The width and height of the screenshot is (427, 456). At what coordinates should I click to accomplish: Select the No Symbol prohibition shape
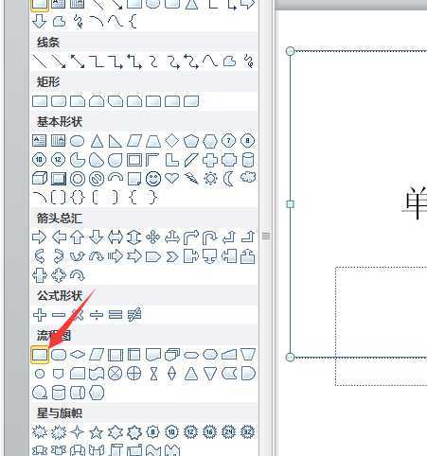pos(97,179)
